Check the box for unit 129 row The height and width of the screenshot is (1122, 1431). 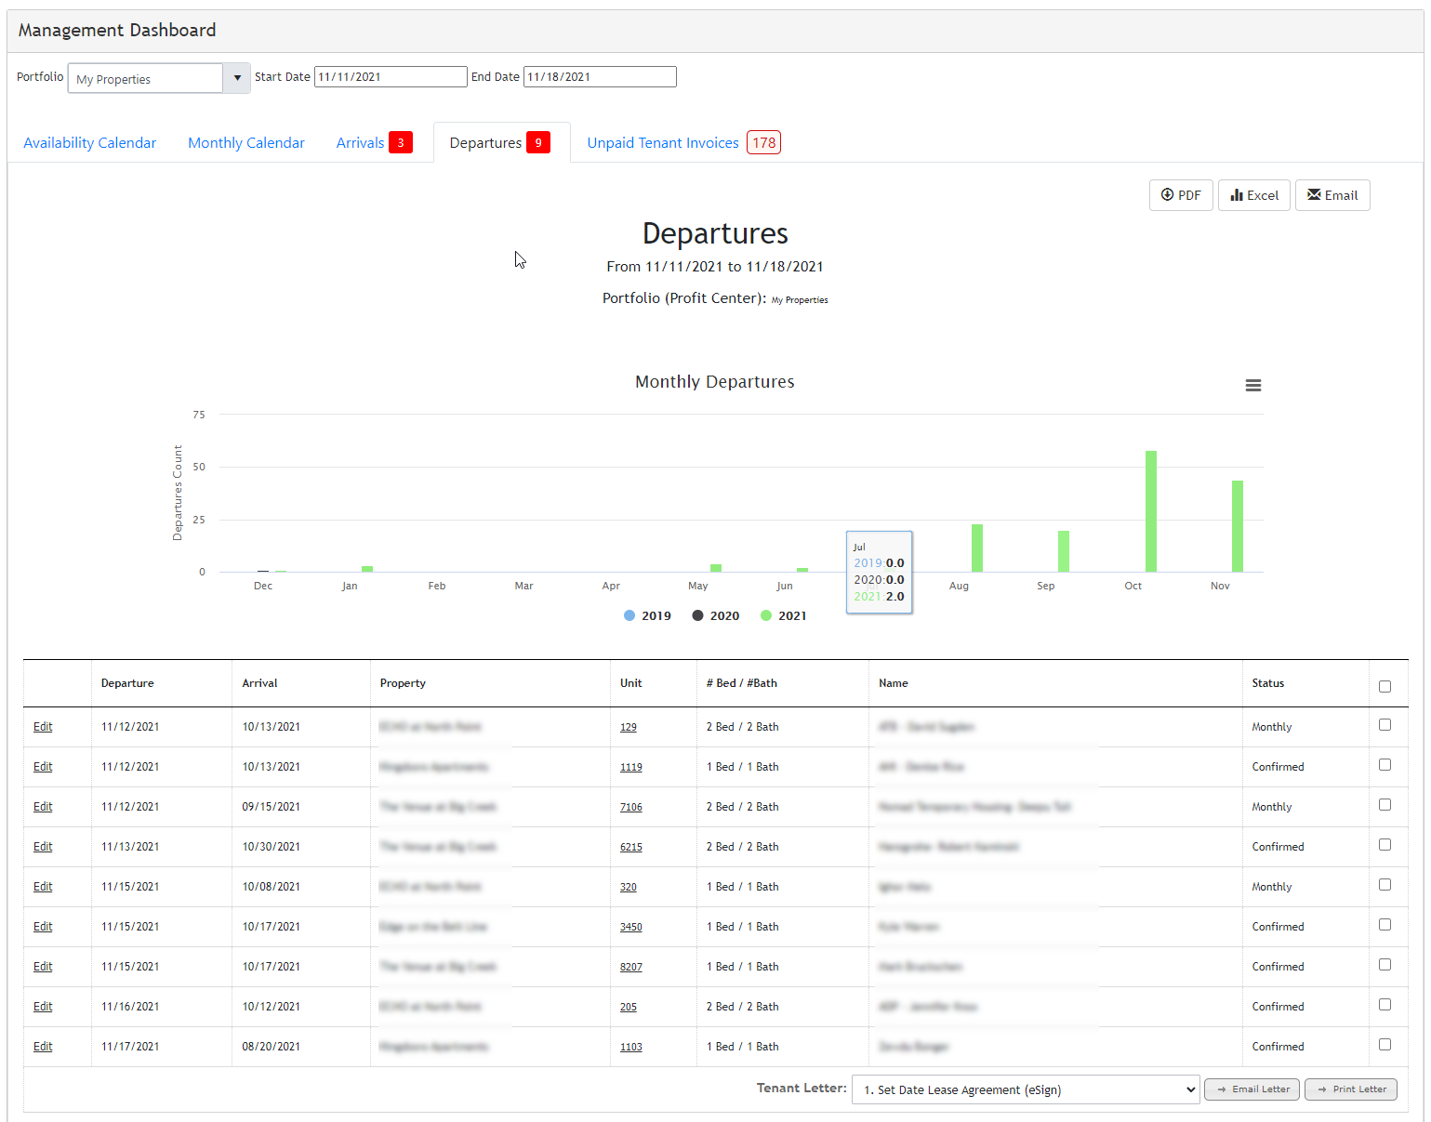coord(1385,725)
